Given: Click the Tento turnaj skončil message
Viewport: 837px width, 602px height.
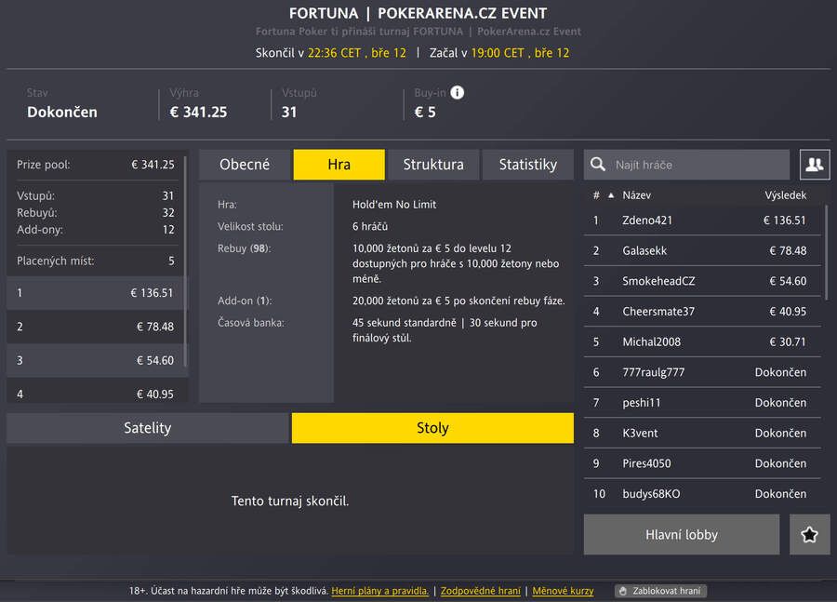Looking at the screenshot, I should [290, 501].
